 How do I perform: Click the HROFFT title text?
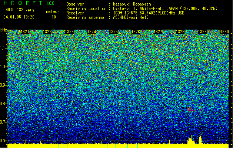[23, 3]
